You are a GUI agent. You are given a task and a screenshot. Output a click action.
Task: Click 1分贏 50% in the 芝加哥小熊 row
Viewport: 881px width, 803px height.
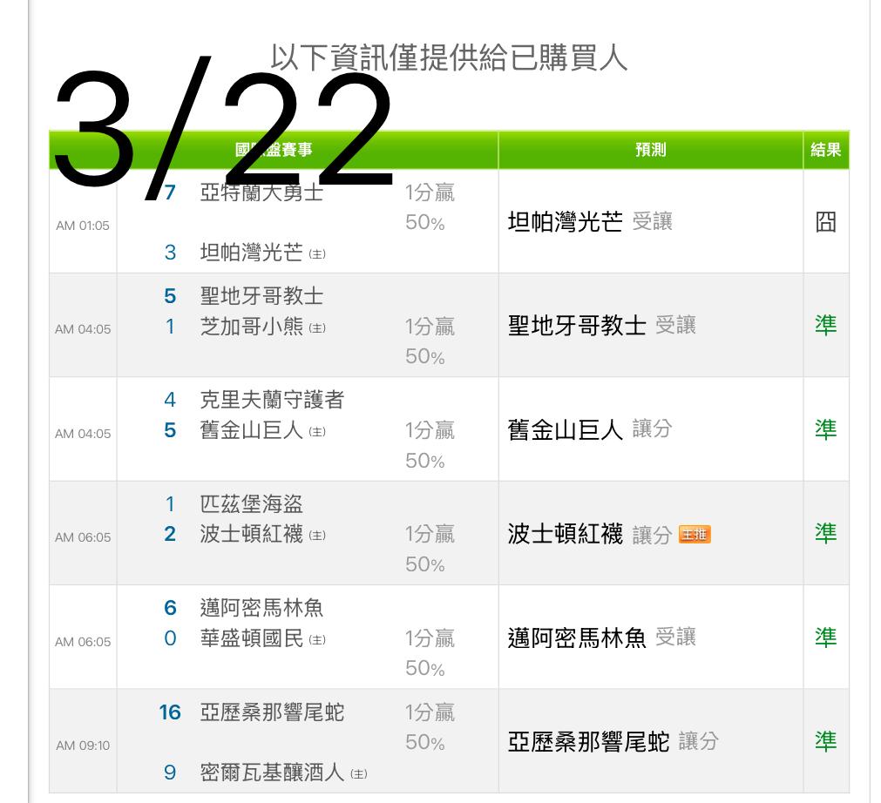430,341
